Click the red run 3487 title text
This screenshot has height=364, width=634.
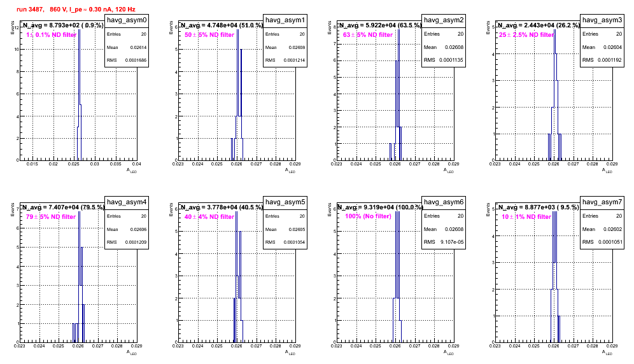point(76,10)
